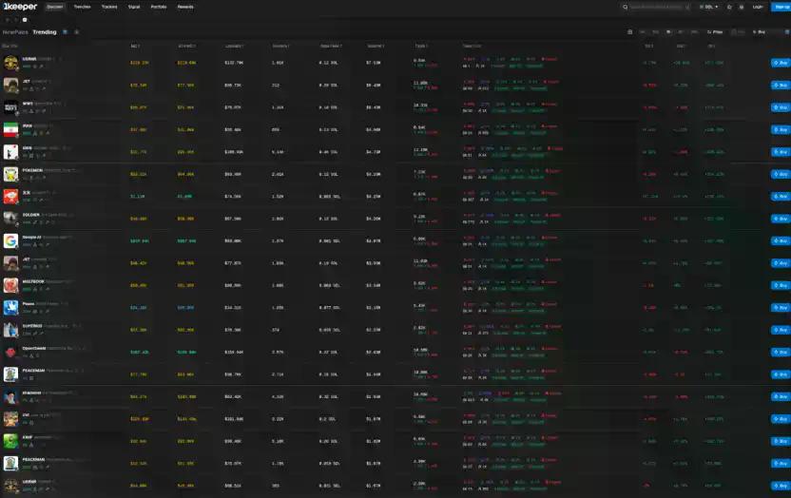Open the Discover nav tab

55,7
